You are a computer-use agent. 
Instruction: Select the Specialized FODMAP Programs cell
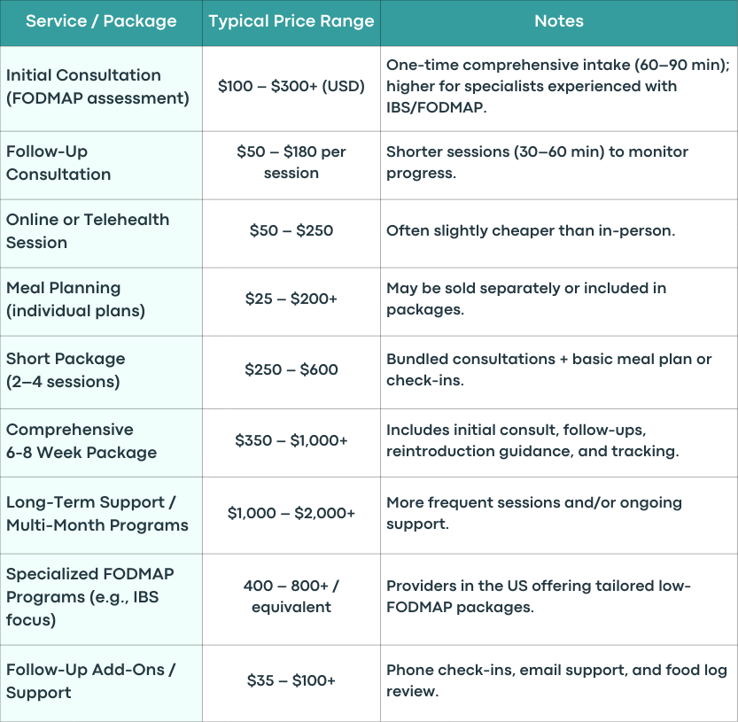click(x=101, y=599)
